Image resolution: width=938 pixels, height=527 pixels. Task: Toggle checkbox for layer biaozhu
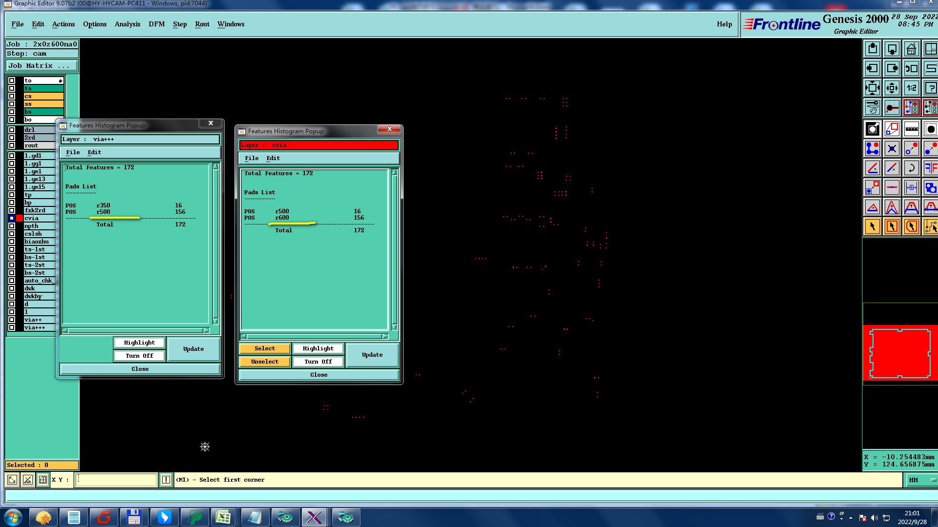coord(12,242)
